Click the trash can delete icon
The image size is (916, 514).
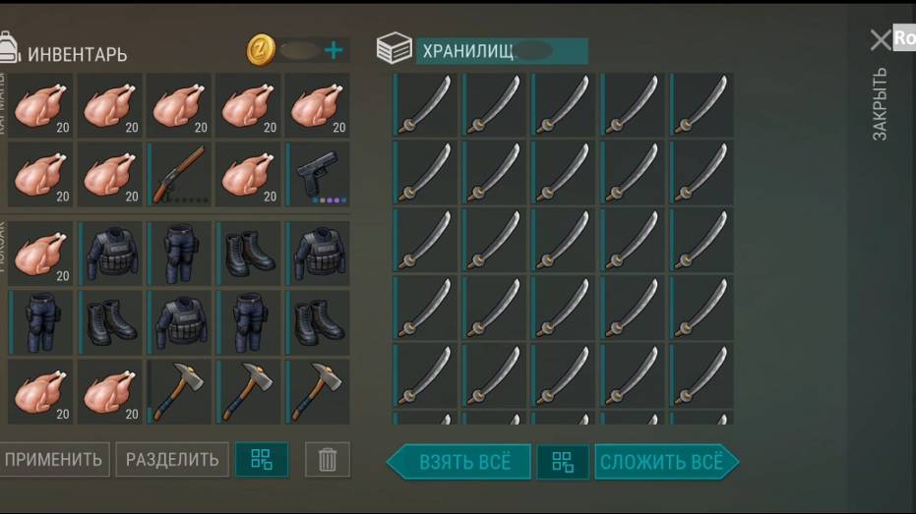coord(327,460)
